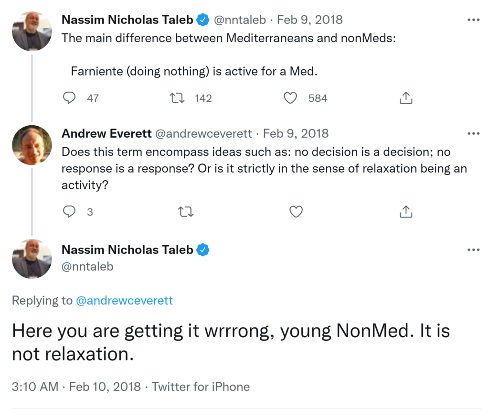The image size is (489, 415).
Task: Reply to Taleb's Farniente tweet
Action: point(70,98)
